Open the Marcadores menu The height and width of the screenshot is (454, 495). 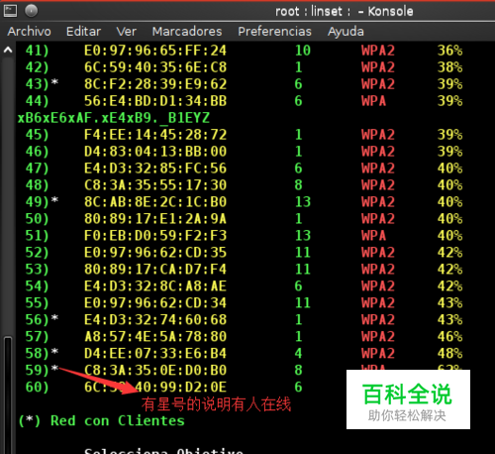(x=187, y=32)
